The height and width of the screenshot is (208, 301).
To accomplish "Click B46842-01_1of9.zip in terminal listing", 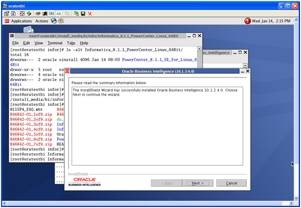I will [x=31, y=114].
